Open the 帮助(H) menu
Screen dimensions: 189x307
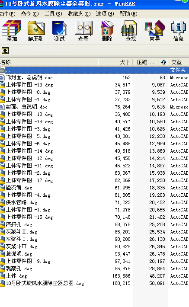(128, 14)
